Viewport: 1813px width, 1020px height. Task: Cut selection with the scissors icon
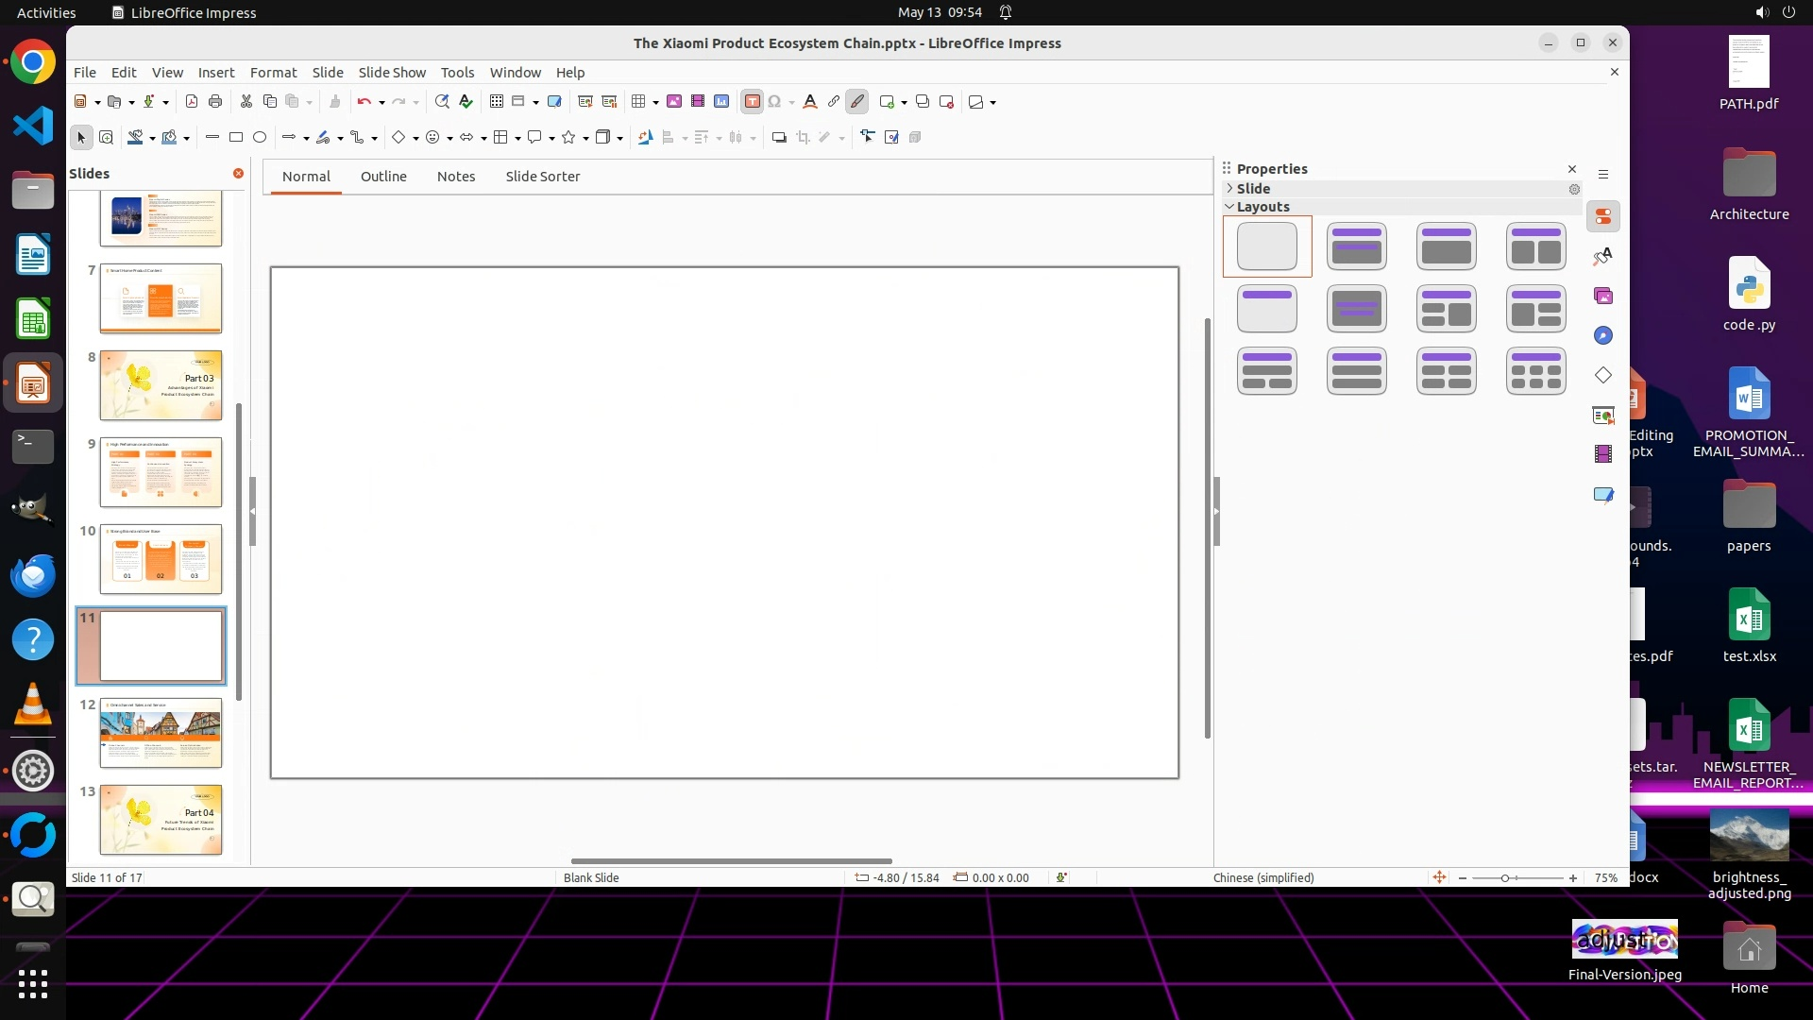pyautogui.click(x=246, y=102)
